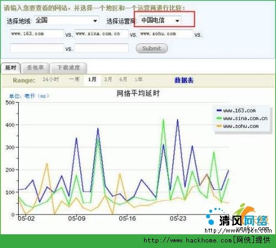The height and width of the screenshot is (248, 276).
Task: Click the Submit button
Action: point(152,48)
